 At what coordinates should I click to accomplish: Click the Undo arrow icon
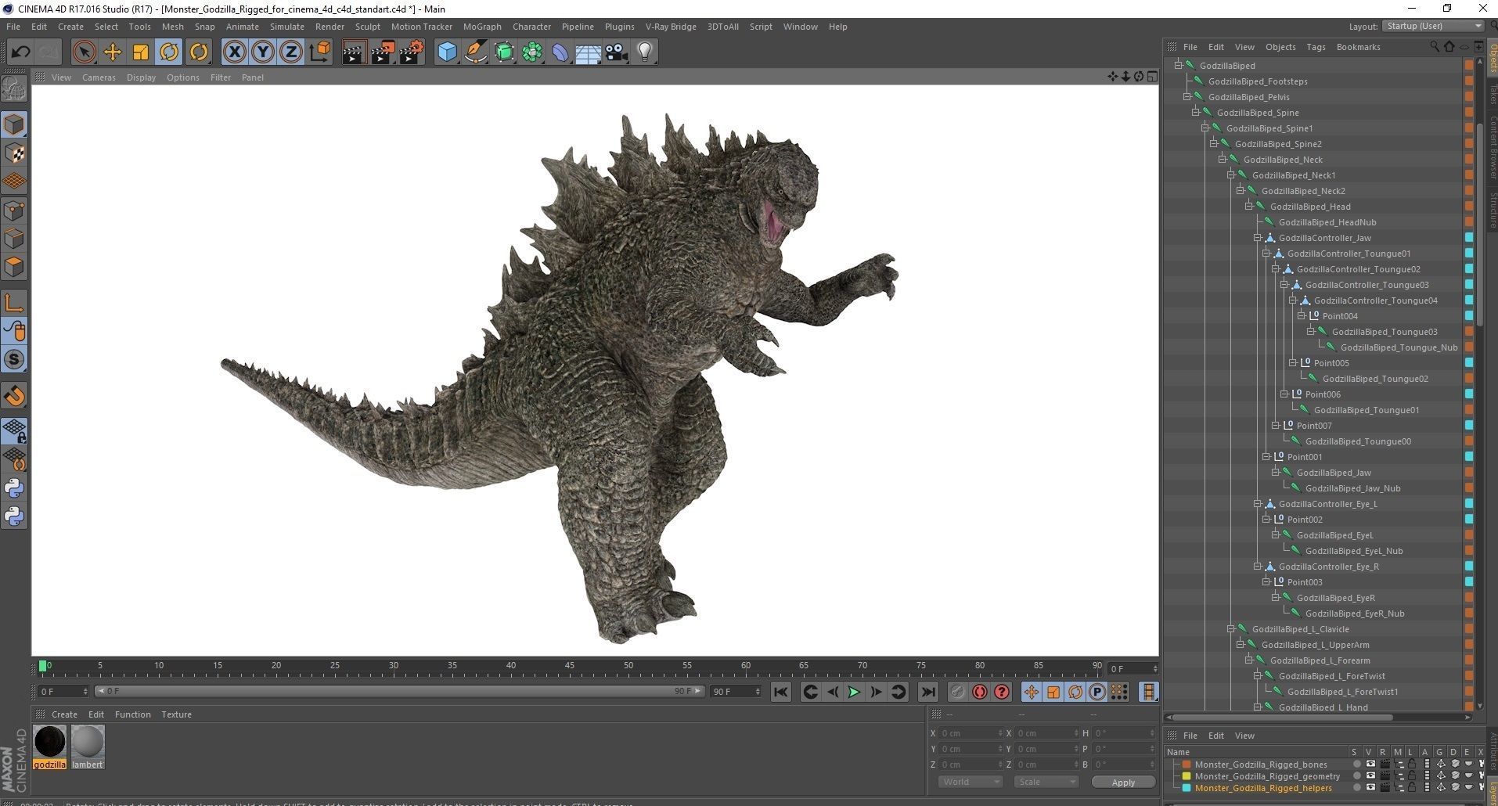(x=20, y=52)
